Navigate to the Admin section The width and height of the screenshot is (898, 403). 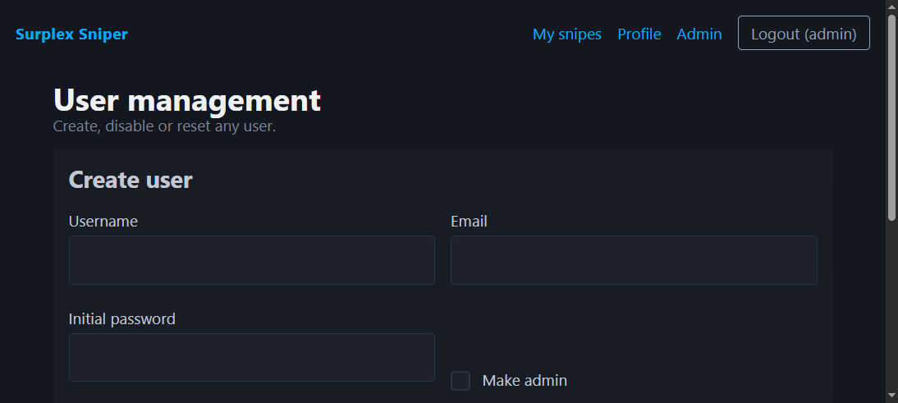pos(699,34)
